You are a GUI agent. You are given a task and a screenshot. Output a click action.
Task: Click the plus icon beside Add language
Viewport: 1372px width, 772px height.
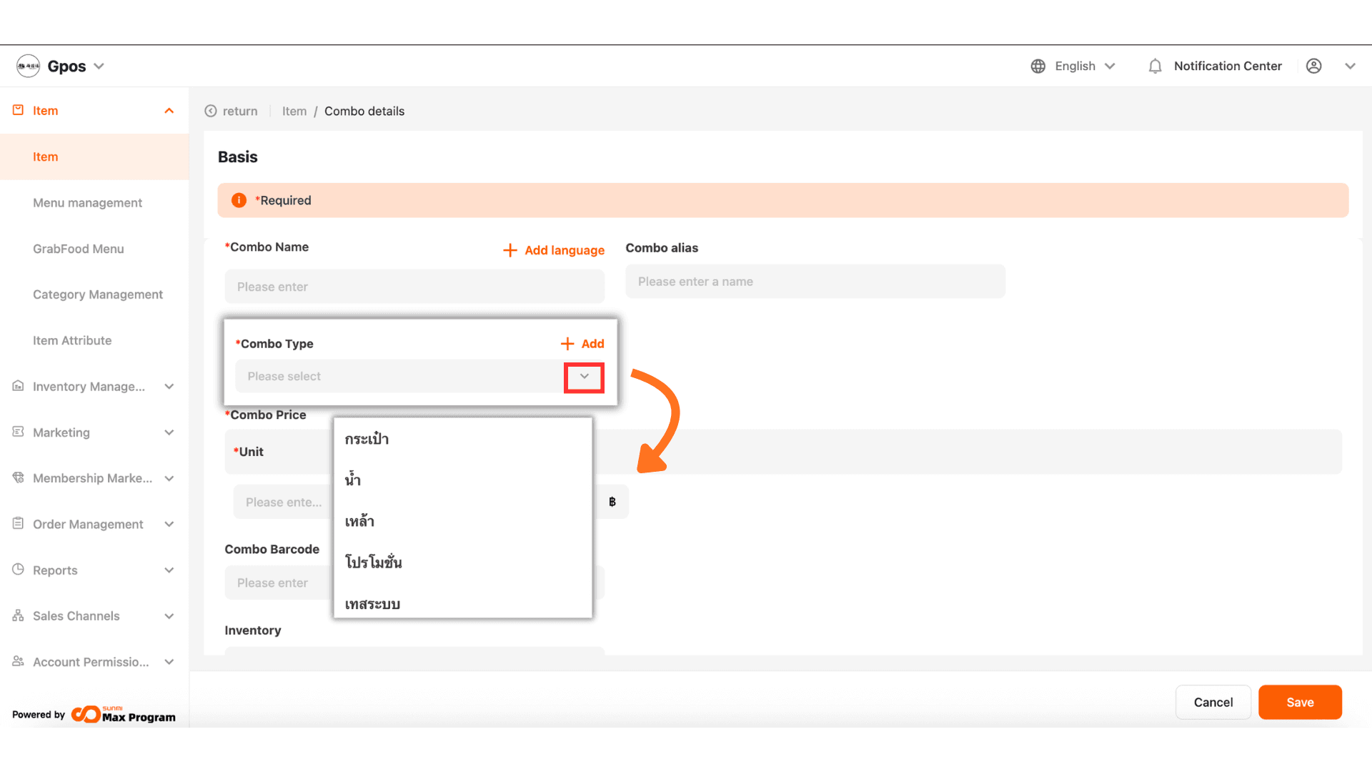point(510,250)
